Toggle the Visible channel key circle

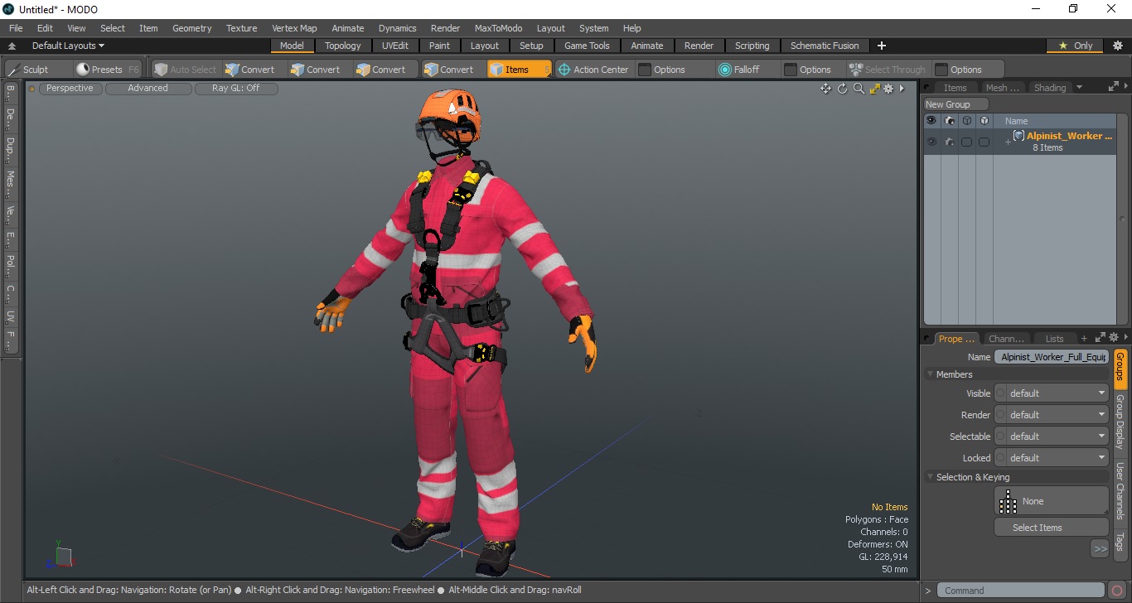point(1000,393)
